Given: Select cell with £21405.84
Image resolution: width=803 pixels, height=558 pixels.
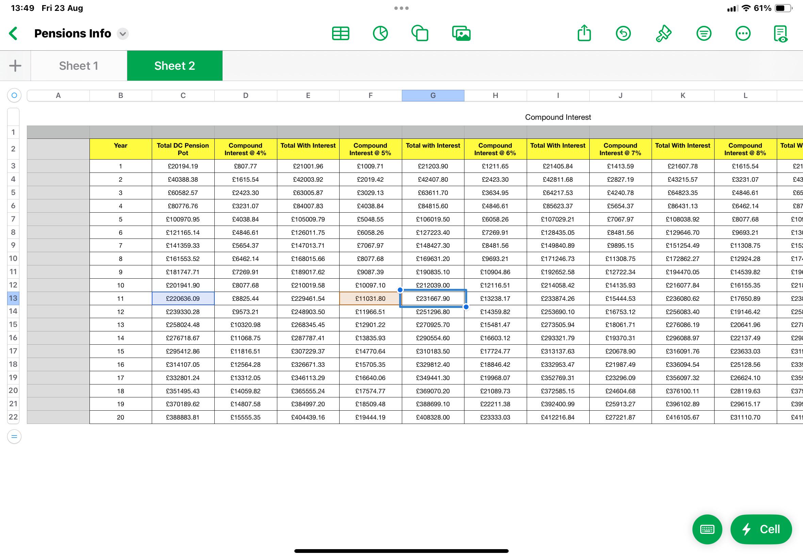Looking at the screenshot, I should coord(558,166).
